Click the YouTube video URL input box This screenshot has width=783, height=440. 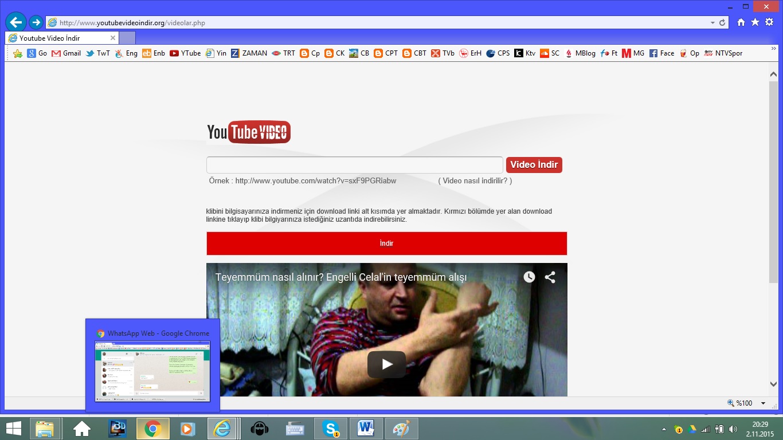pyautogui.click(x=355, y=165)
